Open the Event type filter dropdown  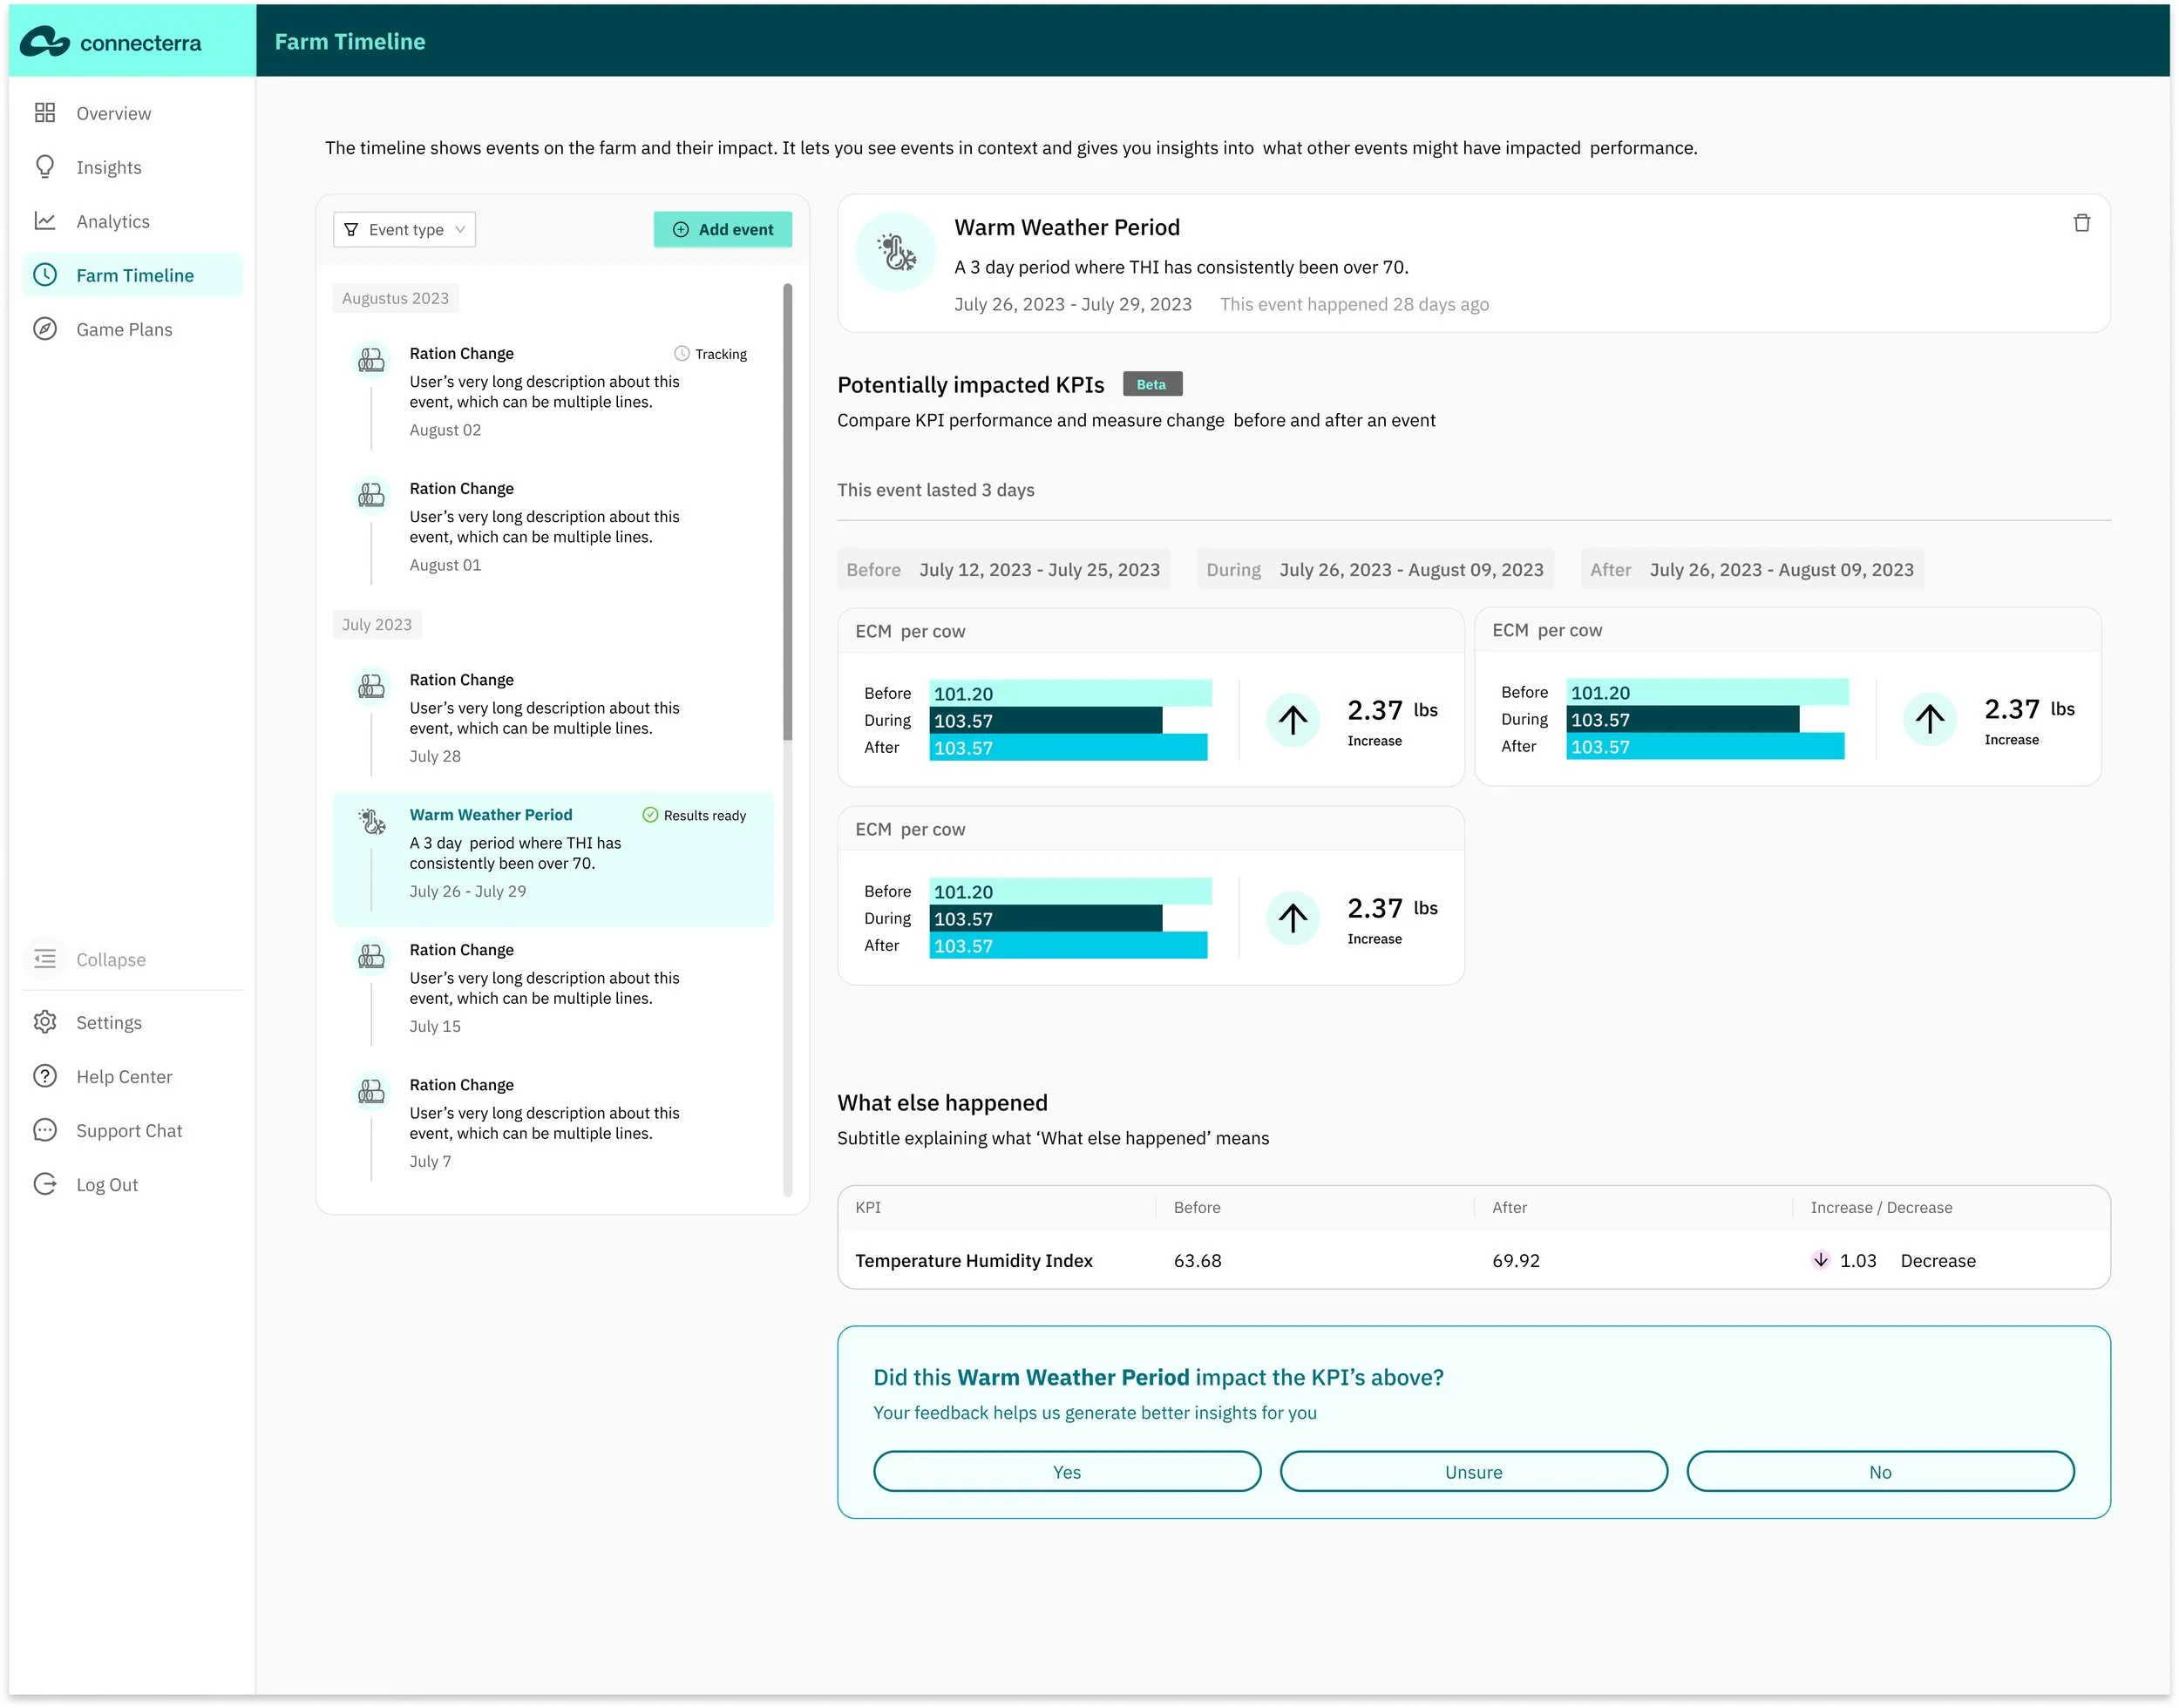[x=404, y=229]
